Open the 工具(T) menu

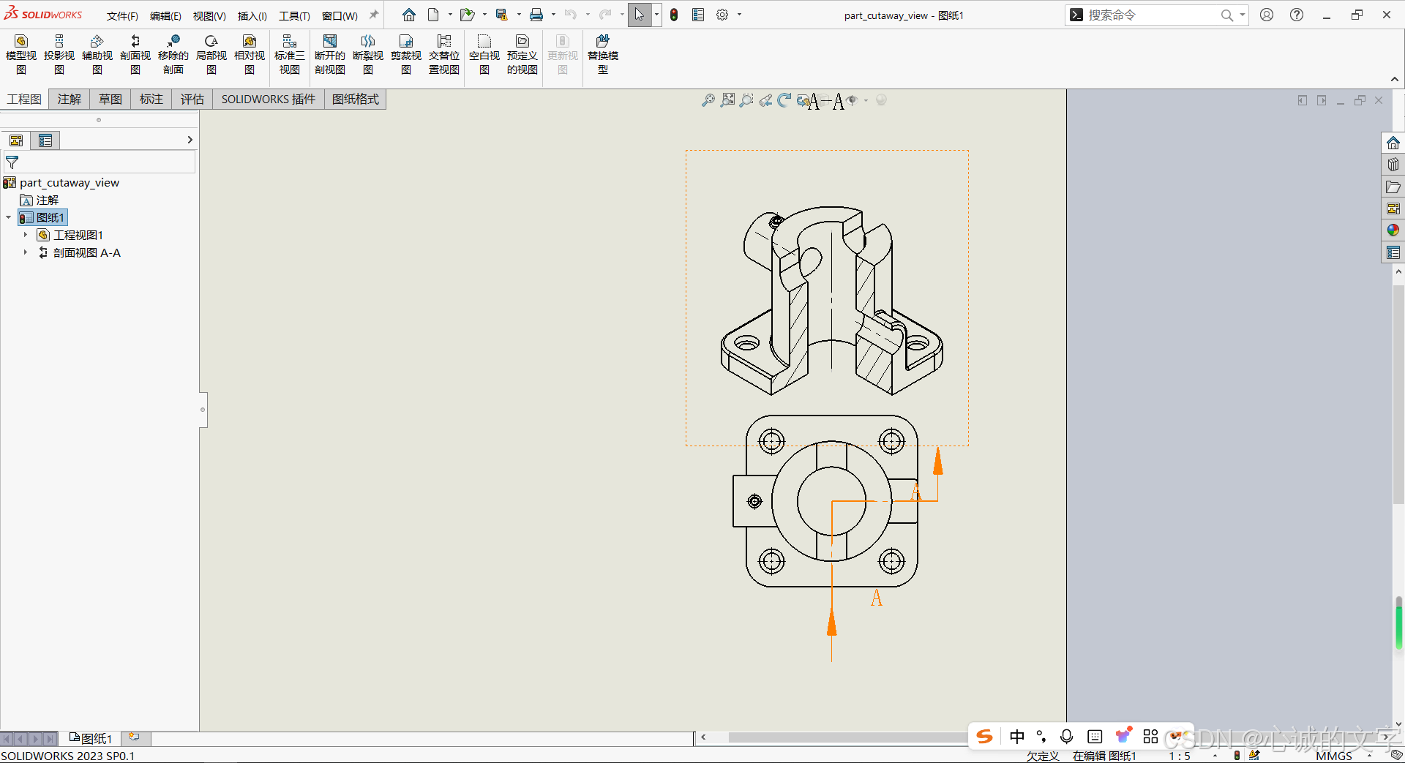pos(294,15)
